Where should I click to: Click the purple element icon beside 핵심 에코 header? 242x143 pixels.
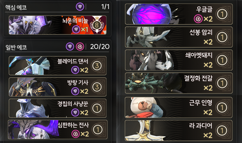click(80, 7)
